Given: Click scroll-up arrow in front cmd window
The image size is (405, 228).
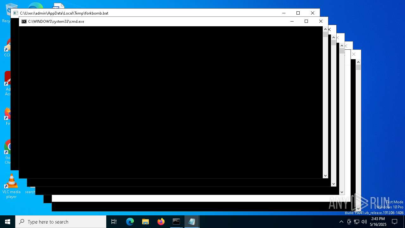Looking at the screenshot, I should pos(325,29).
